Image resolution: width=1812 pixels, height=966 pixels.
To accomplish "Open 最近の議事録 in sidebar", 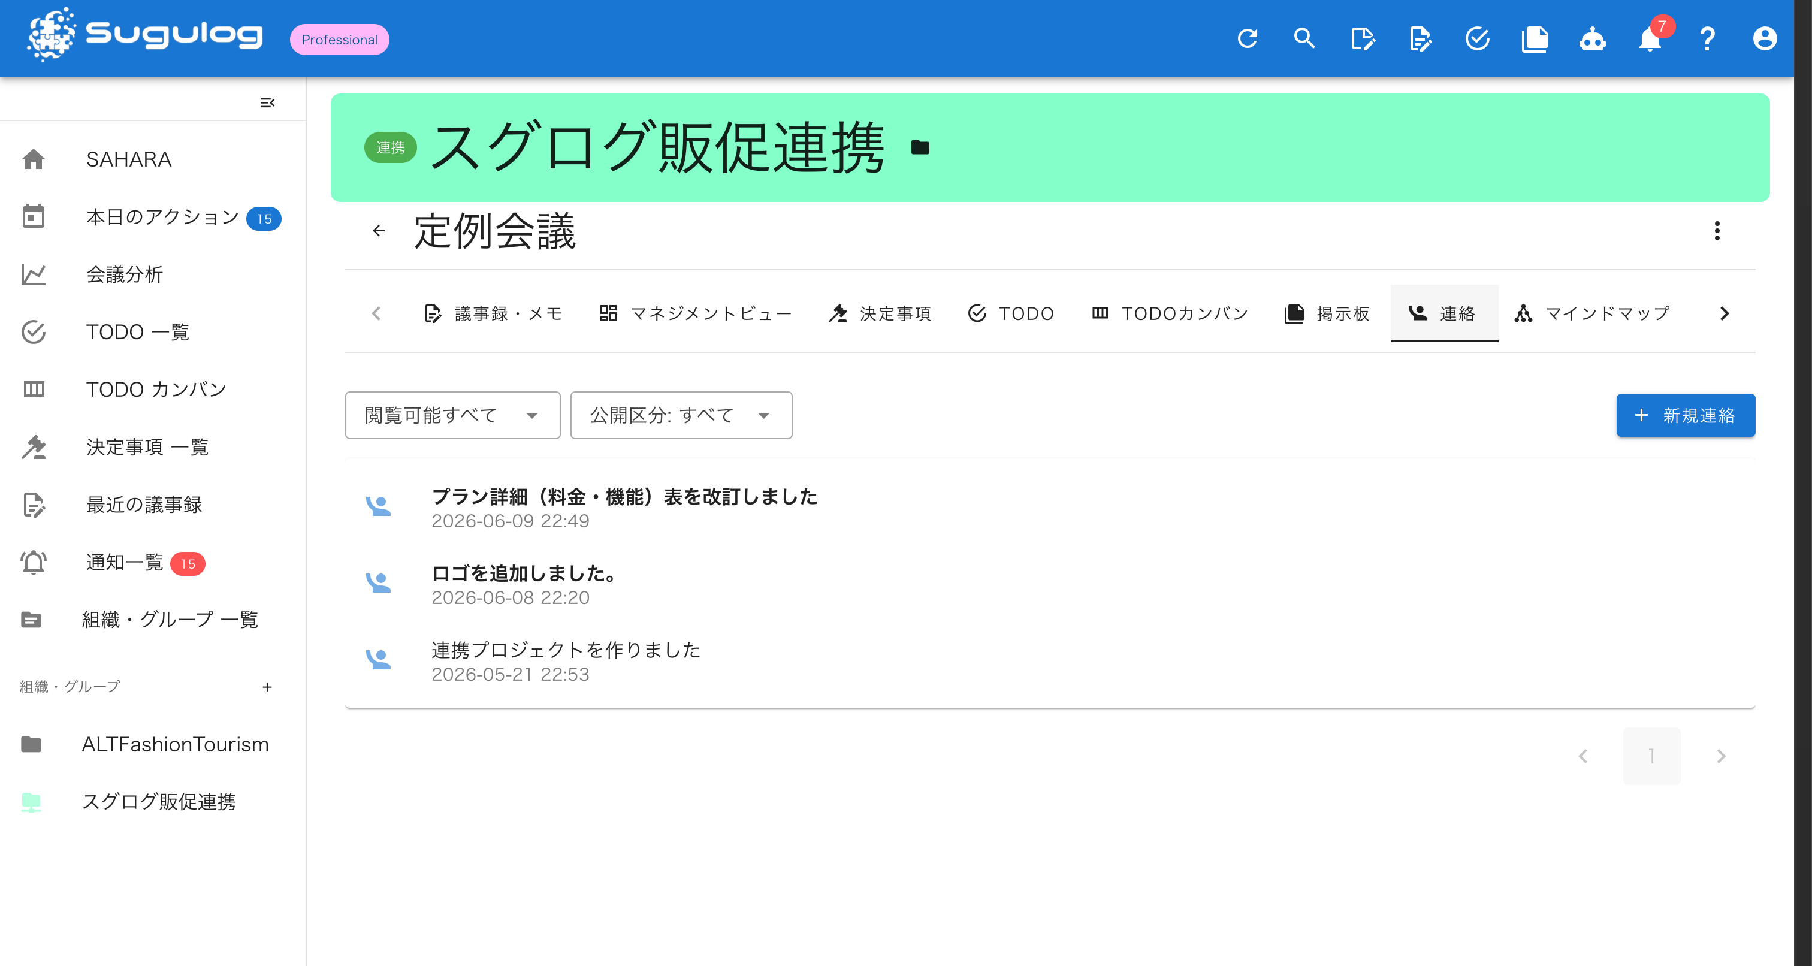I will pos(153,505).
